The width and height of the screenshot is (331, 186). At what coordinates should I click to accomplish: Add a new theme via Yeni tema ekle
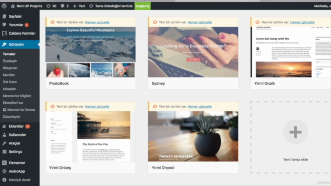(x=295, y=137)
